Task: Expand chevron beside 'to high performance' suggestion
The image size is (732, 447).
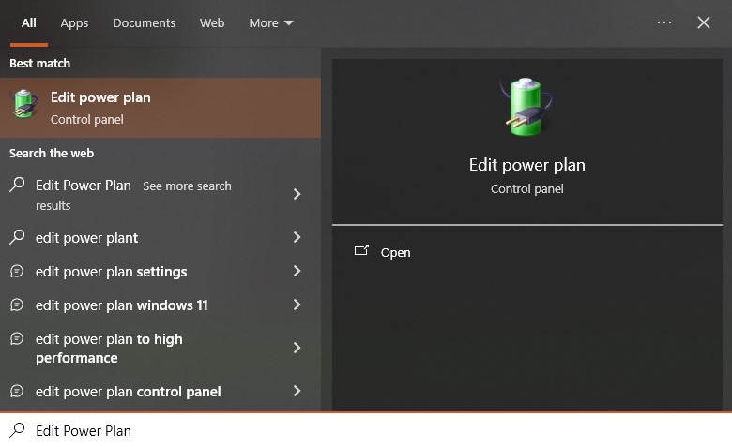Action: coord(297,348)
